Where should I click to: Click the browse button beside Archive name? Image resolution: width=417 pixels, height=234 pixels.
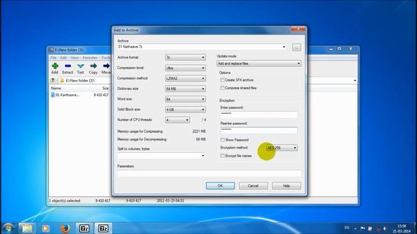click(296, 47)
